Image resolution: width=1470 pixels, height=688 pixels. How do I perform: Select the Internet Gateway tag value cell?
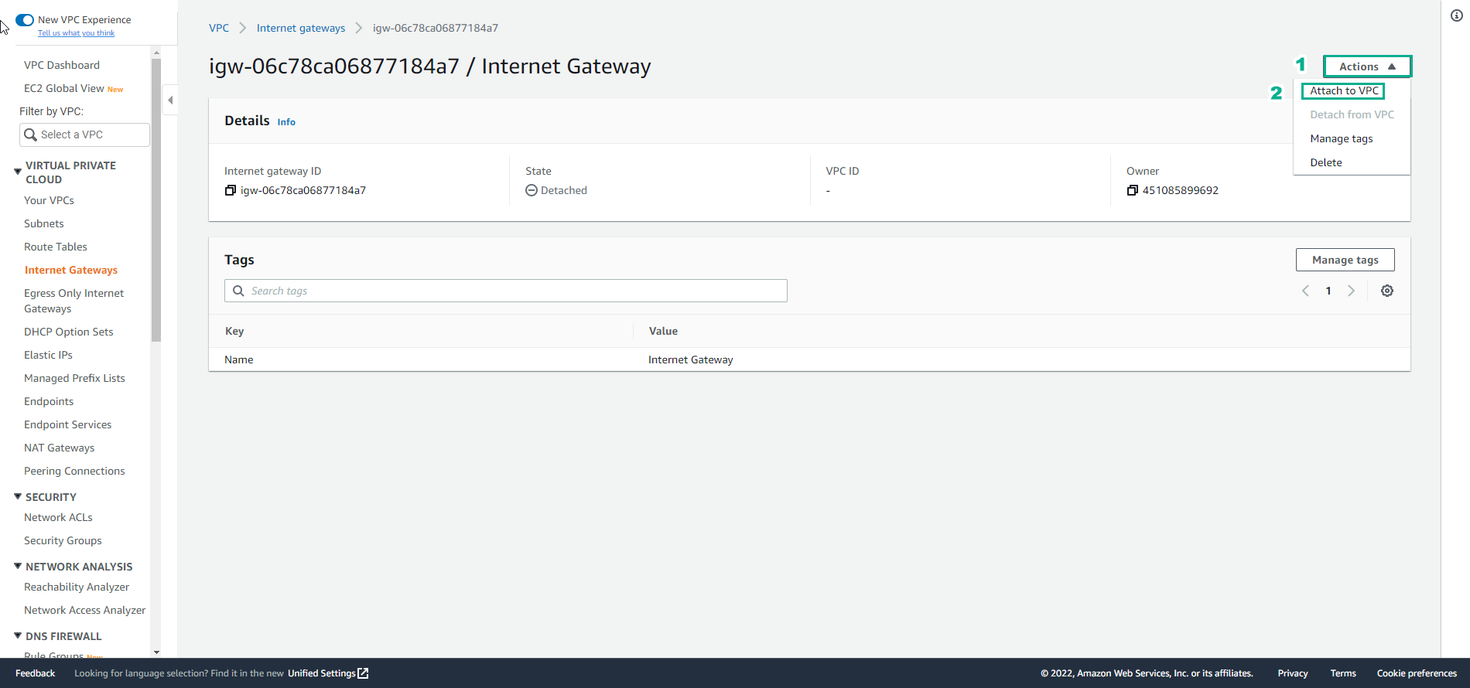(691, 359)
